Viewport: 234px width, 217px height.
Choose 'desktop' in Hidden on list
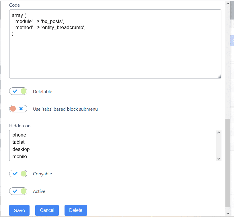pos(21,149)
